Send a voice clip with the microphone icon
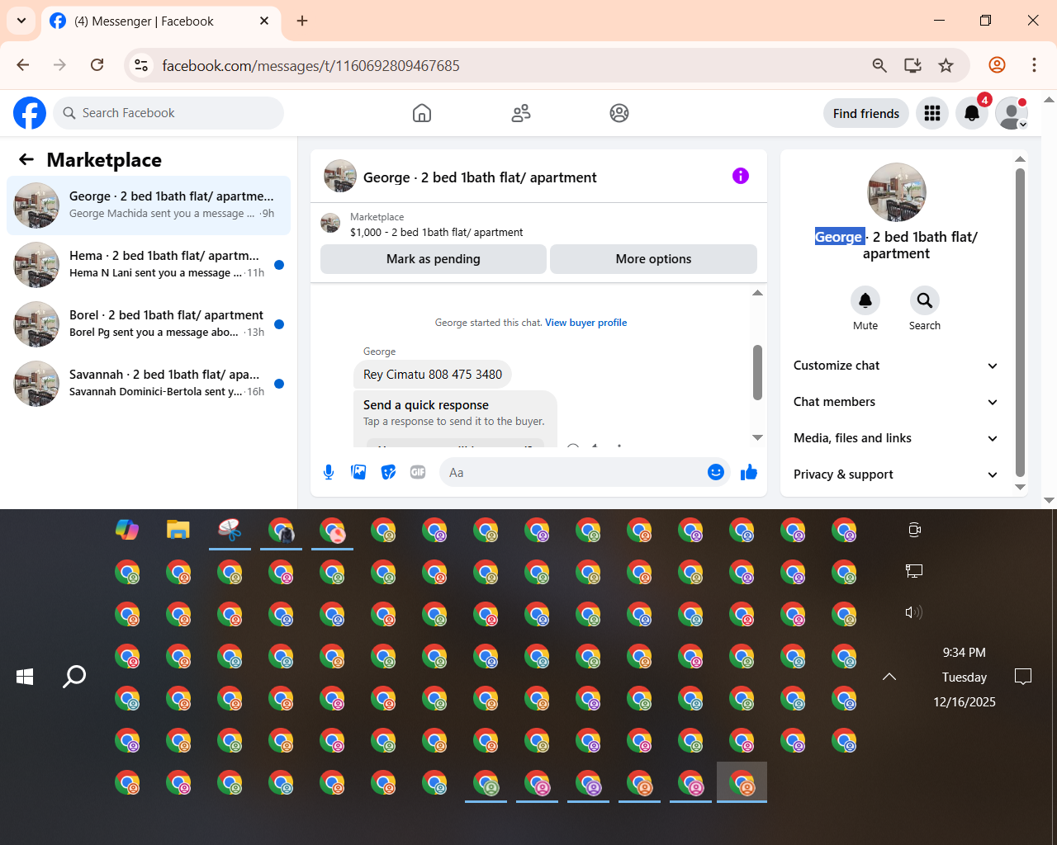1057x845 pixels. [x=329, y=472]
